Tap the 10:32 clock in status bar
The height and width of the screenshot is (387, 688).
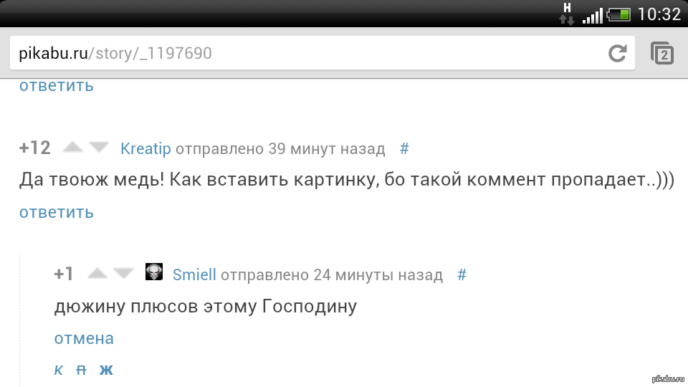tap(659, 14)
